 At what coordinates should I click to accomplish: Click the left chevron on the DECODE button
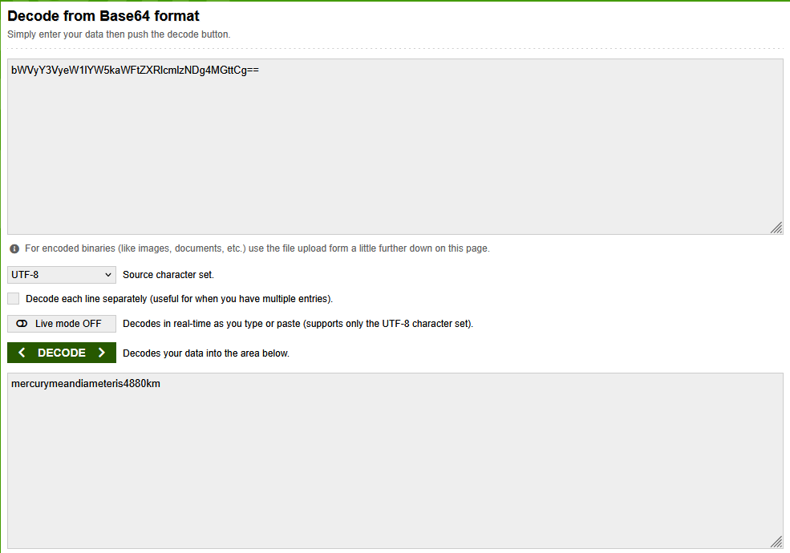(x=22, y=353)
